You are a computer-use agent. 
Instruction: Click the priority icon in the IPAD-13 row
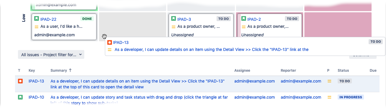pyautogui.click(x=329, y=81)
